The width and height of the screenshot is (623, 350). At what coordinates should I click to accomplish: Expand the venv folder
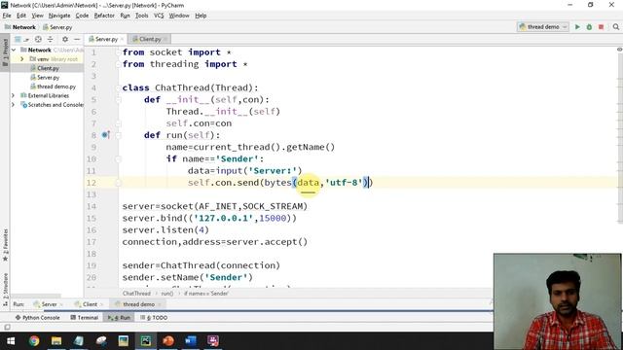point(21,59)
